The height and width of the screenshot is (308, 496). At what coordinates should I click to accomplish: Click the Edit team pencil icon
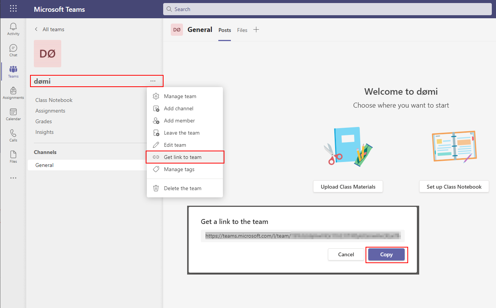point(156,145)
